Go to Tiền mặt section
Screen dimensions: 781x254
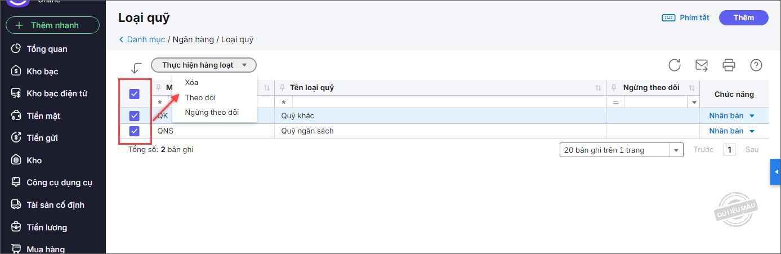(43, 116)
